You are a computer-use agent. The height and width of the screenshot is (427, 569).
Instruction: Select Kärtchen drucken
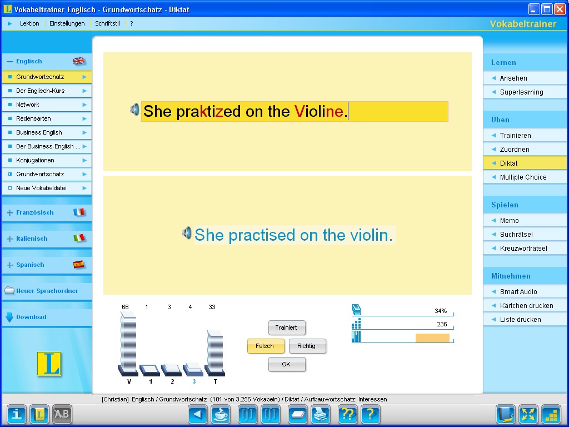tap(525, 305)
